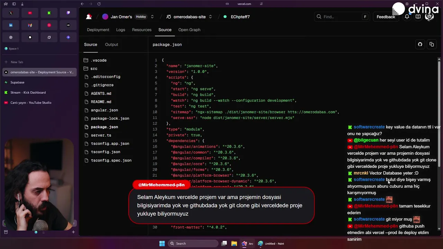The height and width of the screenshot is (249, 443).
Task: Open the YouTube Music pinned tab
Action: [x=49, y=25]
